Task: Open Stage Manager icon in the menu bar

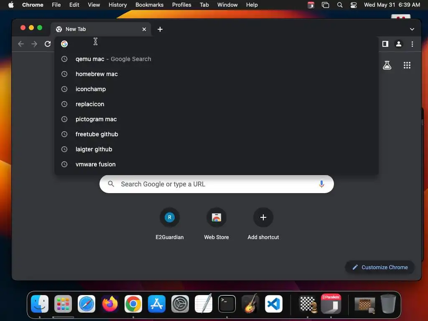Action: click(x=325, y=5)
